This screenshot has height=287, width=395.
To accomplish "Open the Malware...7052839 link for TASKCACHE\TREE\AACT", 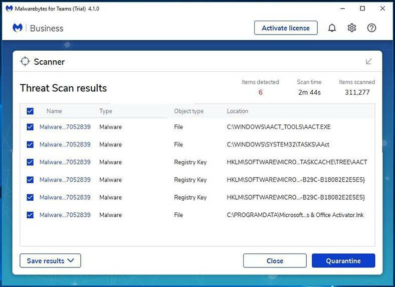I will pos(65,162).
